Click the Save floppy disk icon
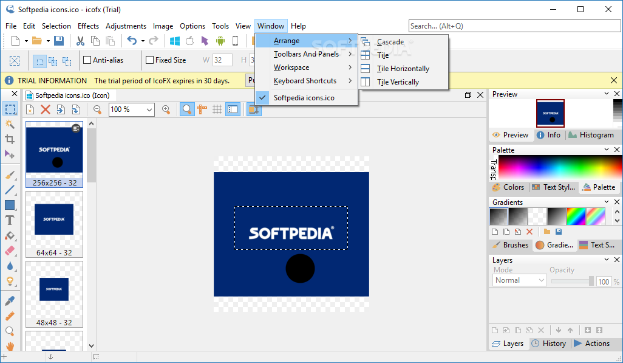This screenshot has width=623, height=363. (x=59, y=41)
